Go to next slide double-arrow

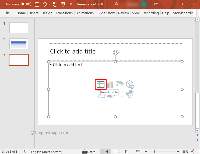pyautogui.click(x=197, y=140)
